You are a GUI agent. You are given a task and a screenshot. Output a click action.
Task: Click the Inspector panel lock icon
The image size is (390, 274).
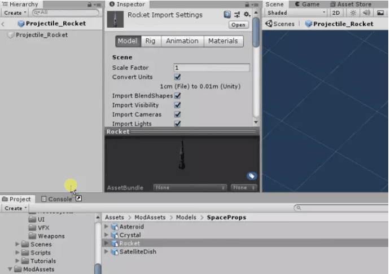pyautogui.click(x=247, y=5)
